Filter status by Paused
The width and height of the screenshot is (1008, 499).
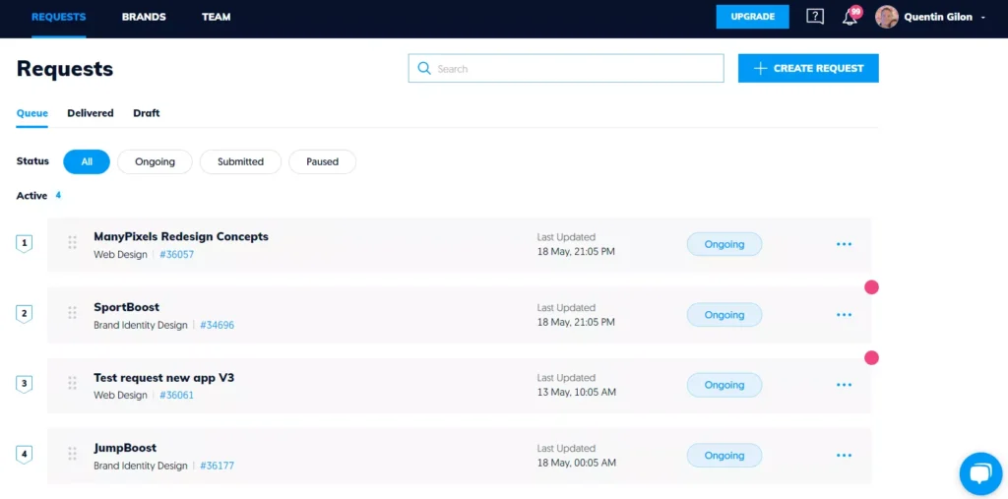(322, 162)
